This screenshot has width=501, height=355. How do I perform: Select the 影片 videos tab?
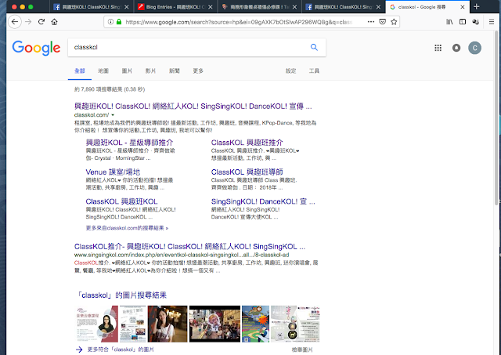pos(150,71)
